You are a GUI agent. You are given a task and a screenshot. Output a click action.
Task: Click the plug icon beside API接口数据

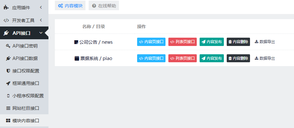(8, 58)
